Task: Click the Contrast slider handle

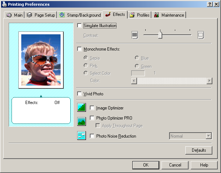Action: pyautogui.click(x=160, y=35)
